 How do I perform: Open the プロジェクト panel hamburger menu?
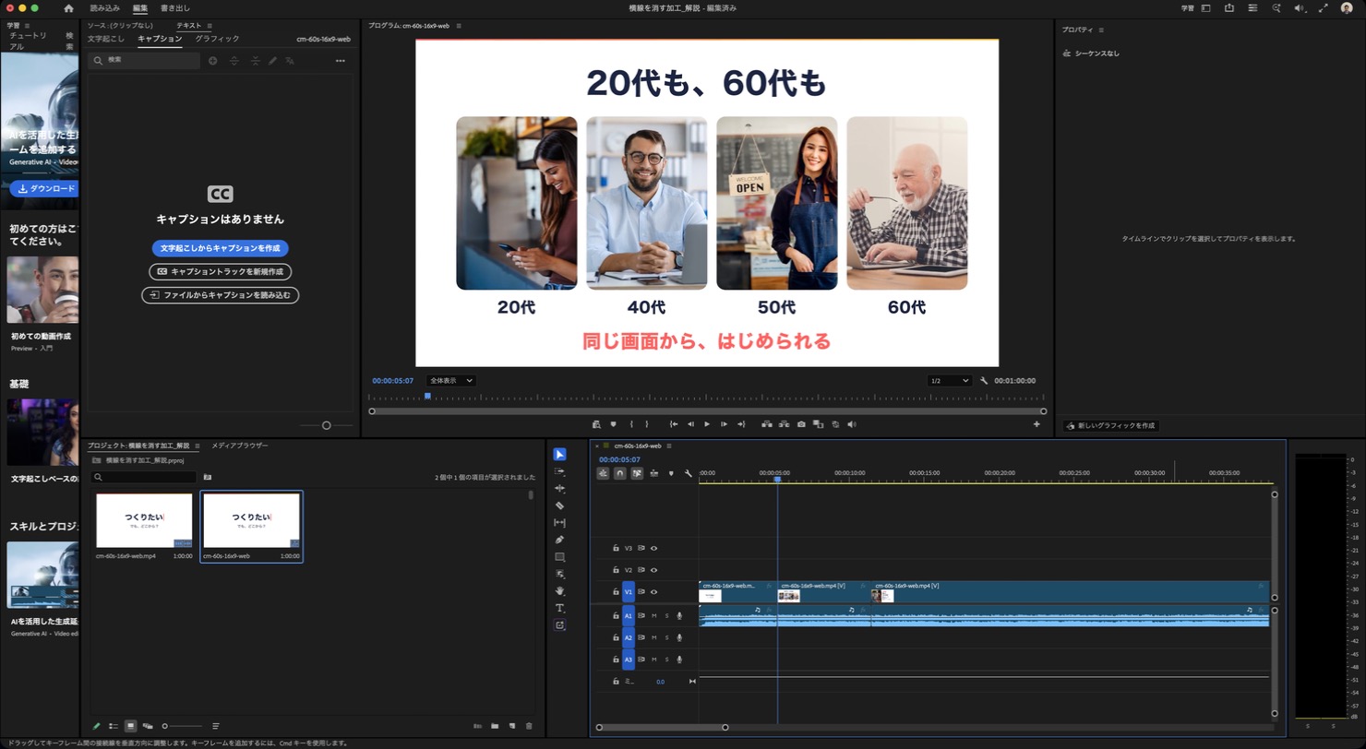click(197, 446)
